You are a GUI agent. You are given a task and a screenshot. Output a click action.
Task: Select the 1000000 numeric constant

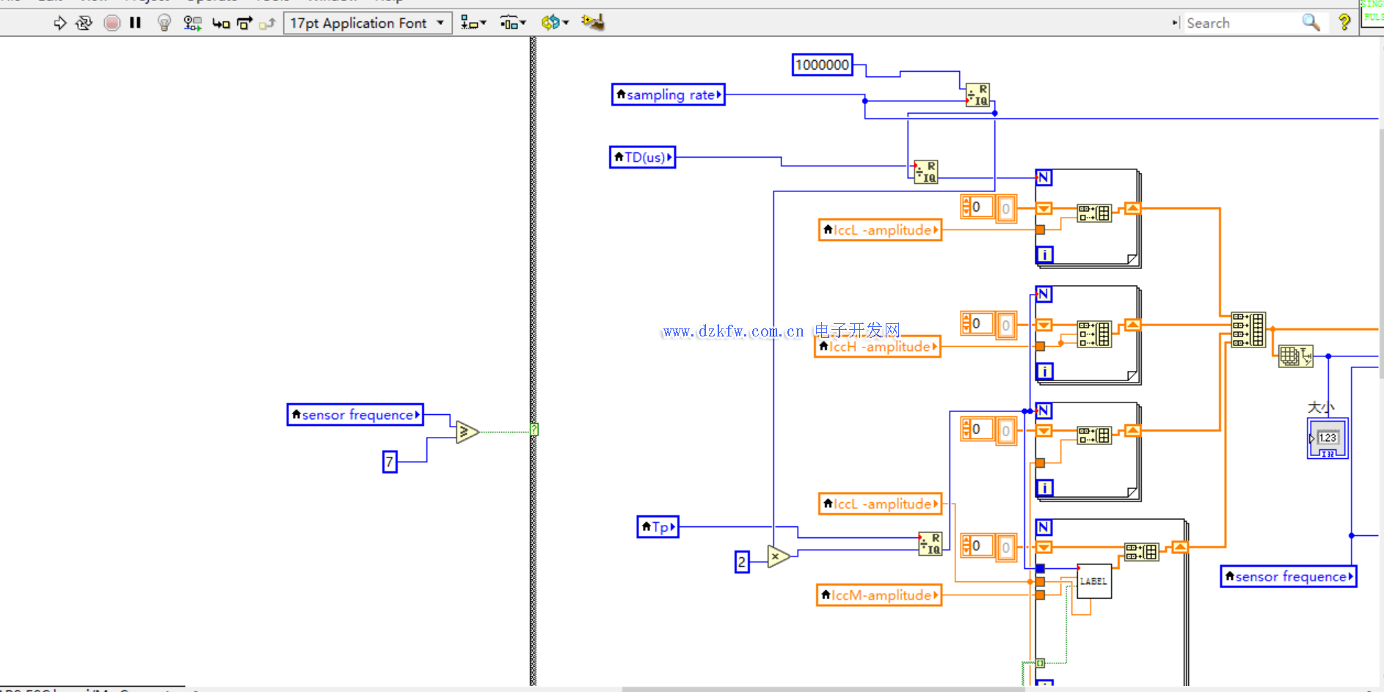[822, 65]
